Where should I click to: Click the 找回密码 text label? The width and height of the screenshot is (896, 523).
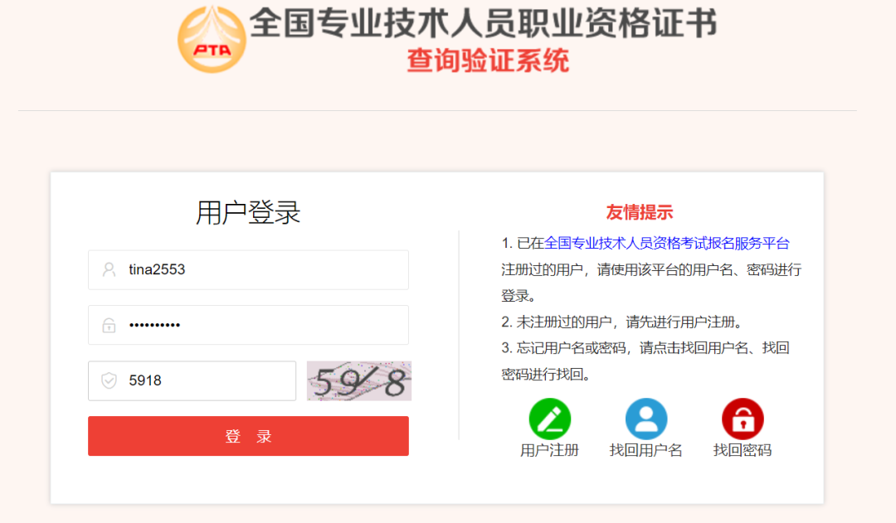[x=743, y=451]
